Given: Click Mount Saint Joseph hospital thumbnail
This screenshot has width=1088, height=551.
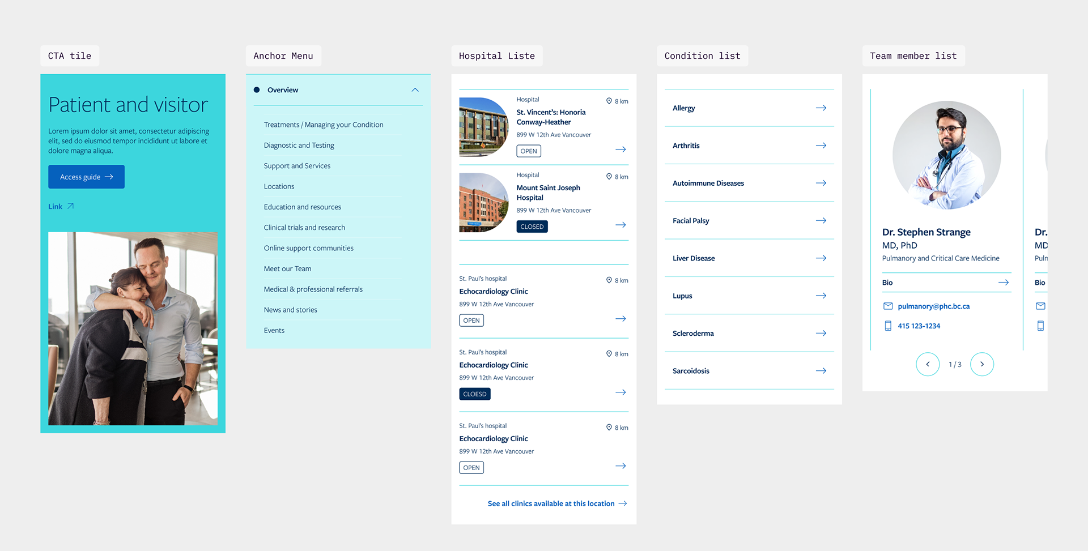Looking at the screenshot, I should (483, 202).
